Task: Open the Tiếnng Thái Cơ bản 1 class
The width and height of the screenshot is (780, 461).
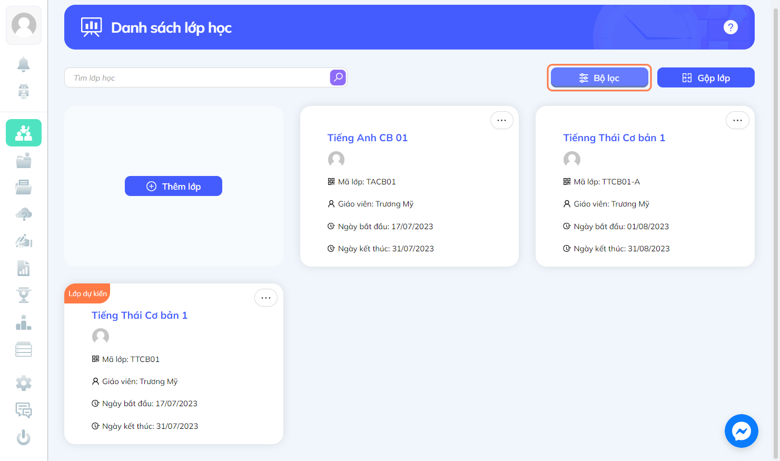Action: (x=614, y=138)
